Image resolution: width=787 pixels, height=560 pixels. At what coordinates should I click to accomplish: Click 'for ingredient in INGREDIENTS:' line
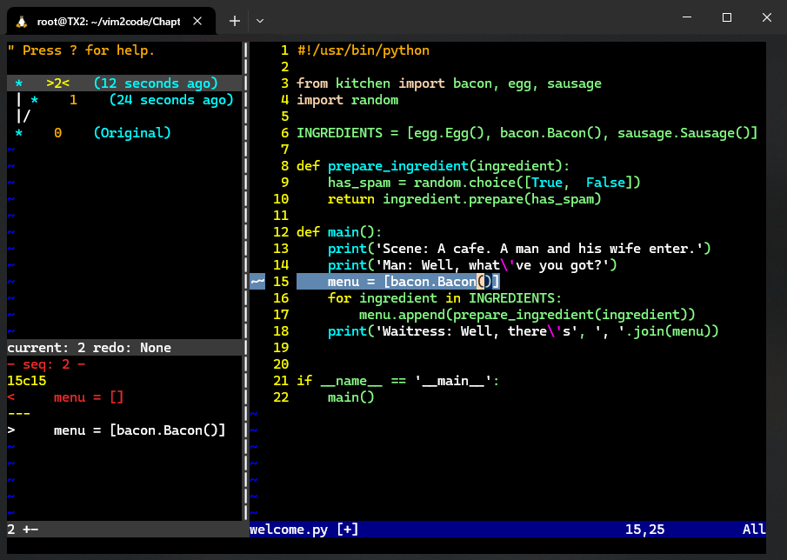(x=444, y=298)
